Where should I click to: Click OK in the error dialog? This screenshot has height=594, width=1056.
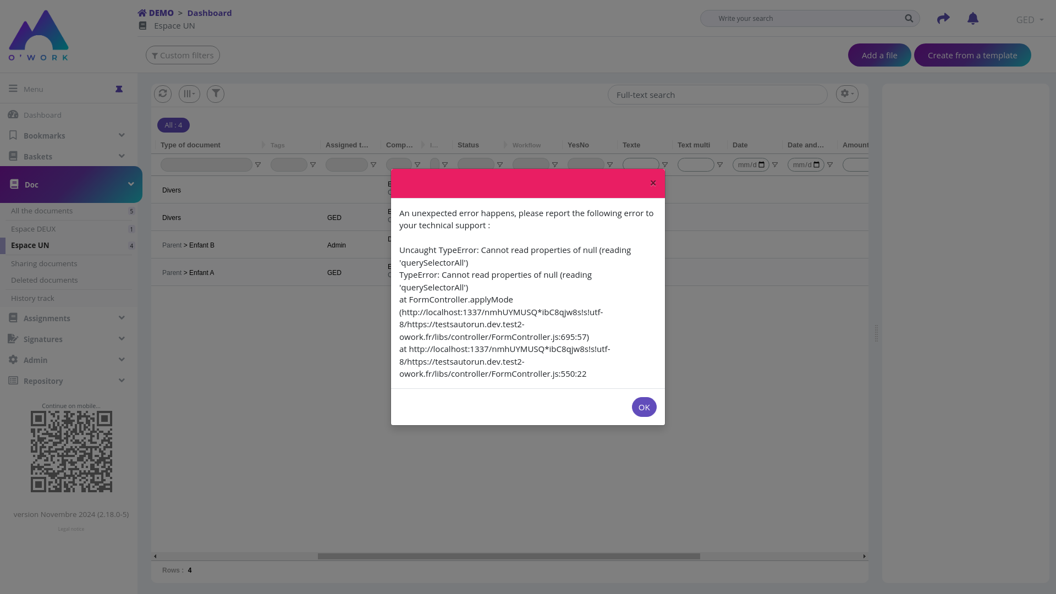(644, 407)
